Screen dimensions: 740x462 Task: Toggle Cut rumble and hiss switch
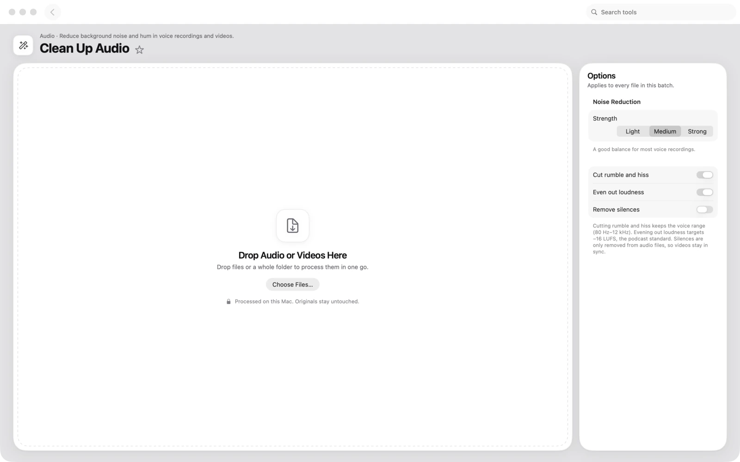(704, 175)
